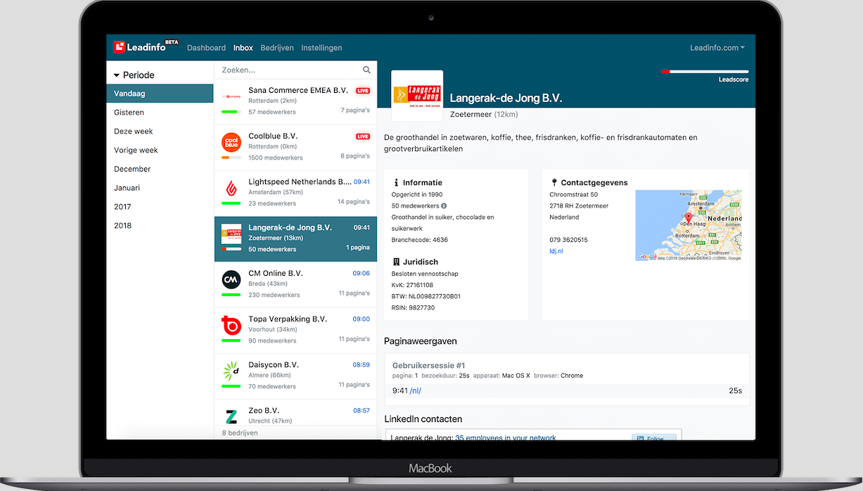Screen dimensions: 863x491
Task: Click Langerak-de Jong logo in selected list row
Action: (231, 234)
